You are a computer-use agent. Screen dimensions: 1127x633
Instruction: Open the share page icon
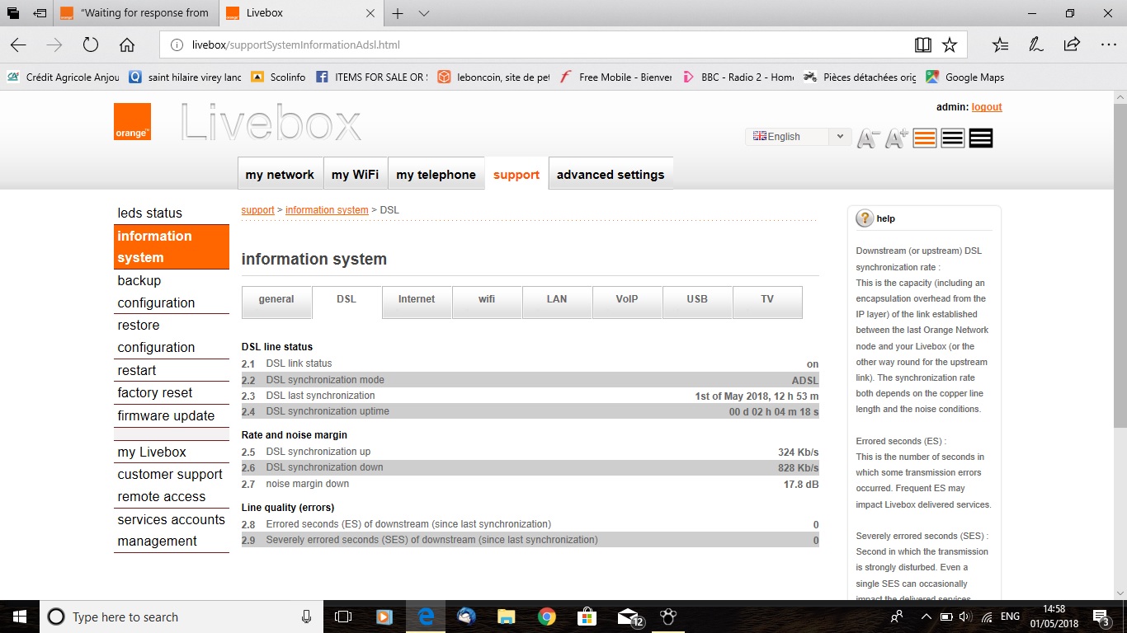point(1072,45)
